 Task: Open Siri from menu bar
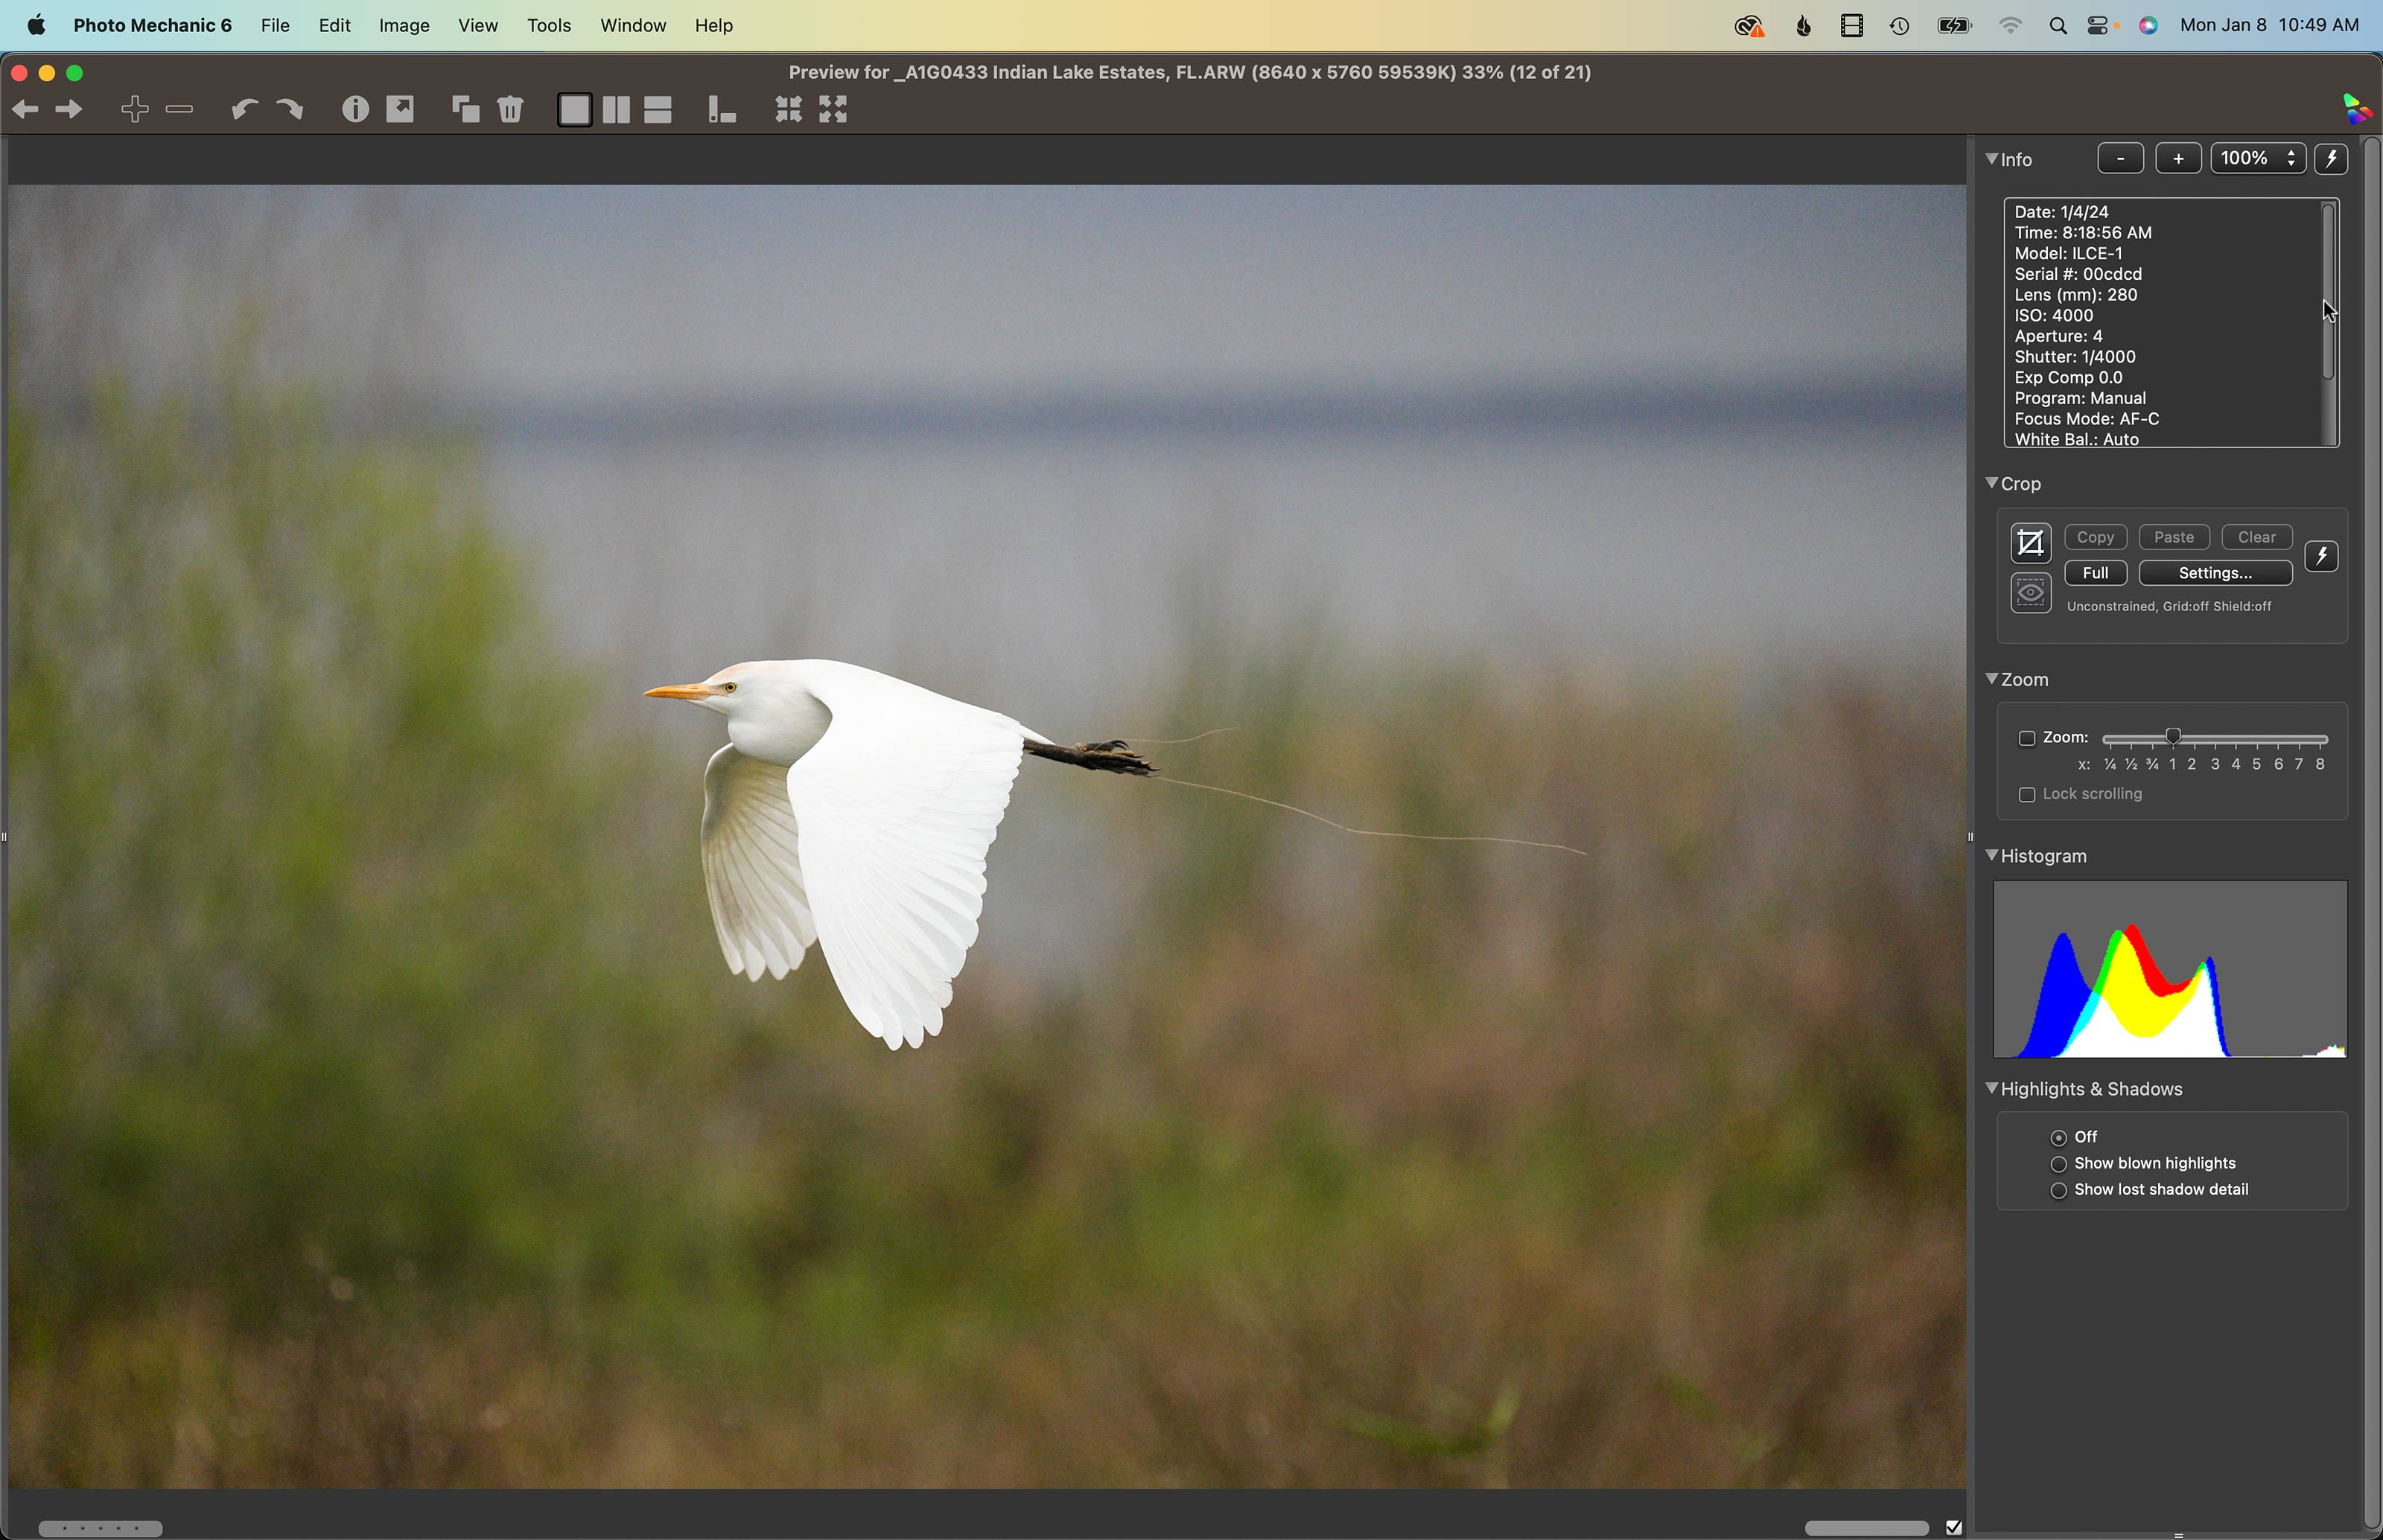2148,27
